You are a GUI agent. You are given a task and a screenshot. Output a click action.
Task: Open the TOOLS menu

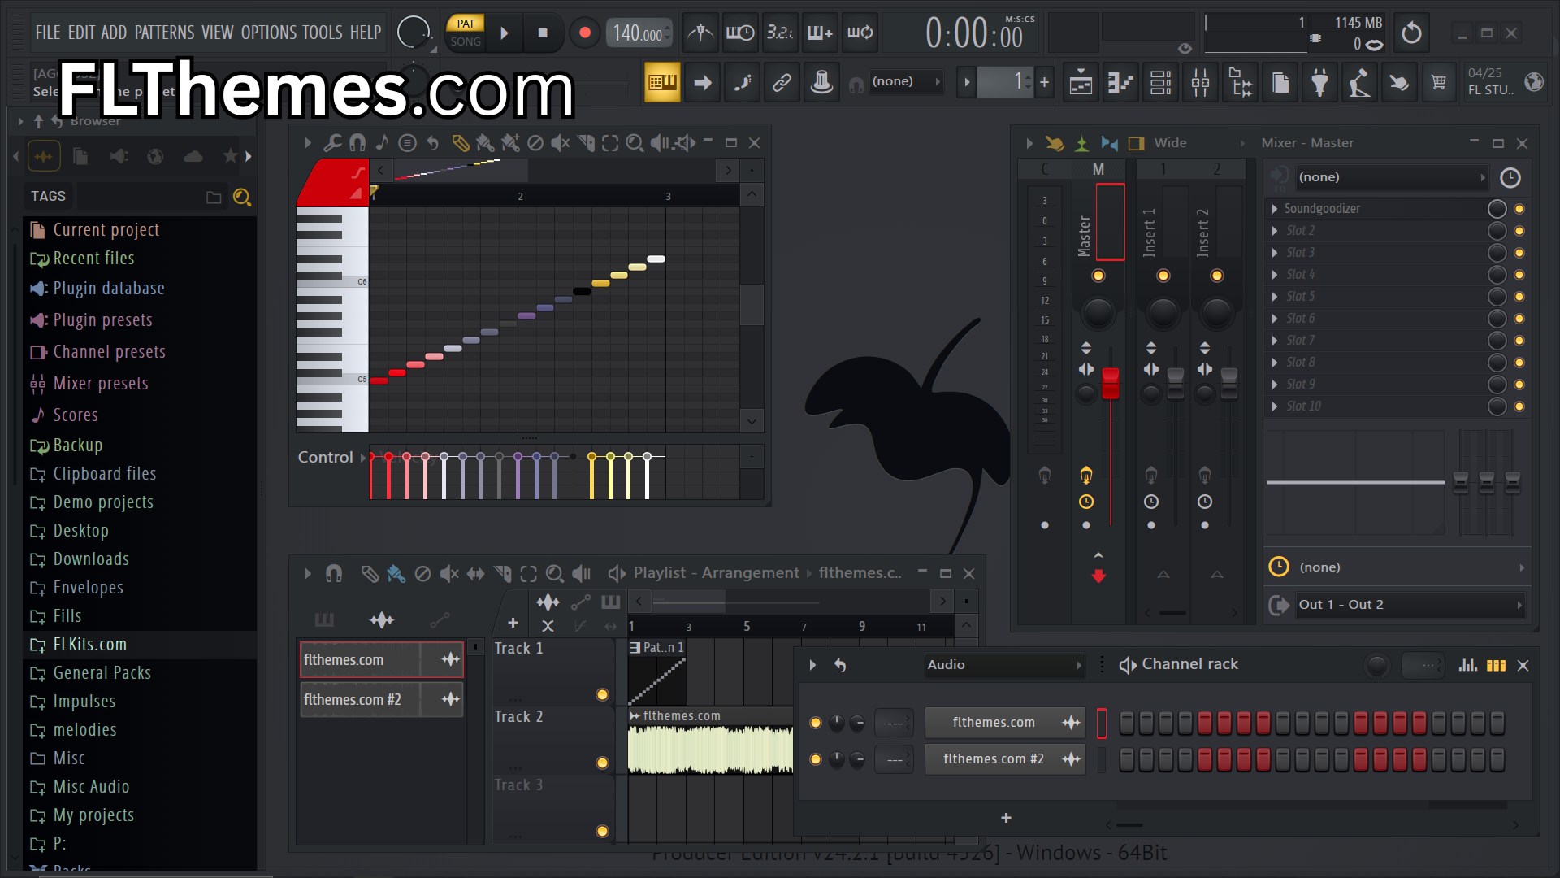[x=323, y=33]
